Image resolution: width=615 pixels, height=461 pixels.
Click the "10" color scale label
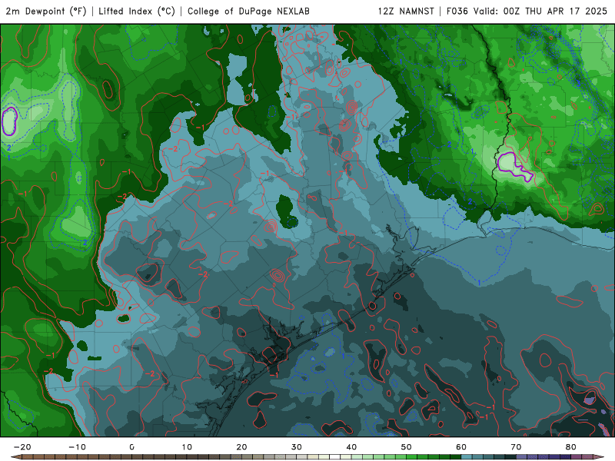click(x=187, y=447)
